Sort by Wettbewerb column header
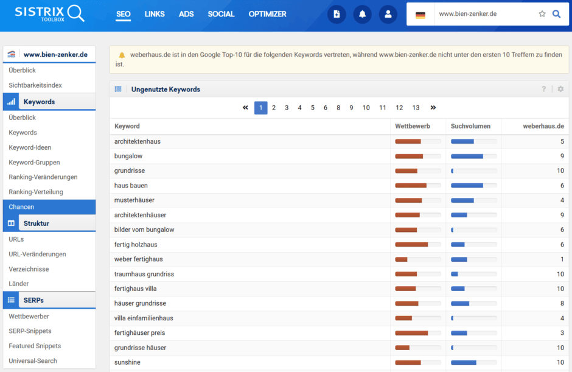Viewport: 572px width, 372px height. point(413,126)
